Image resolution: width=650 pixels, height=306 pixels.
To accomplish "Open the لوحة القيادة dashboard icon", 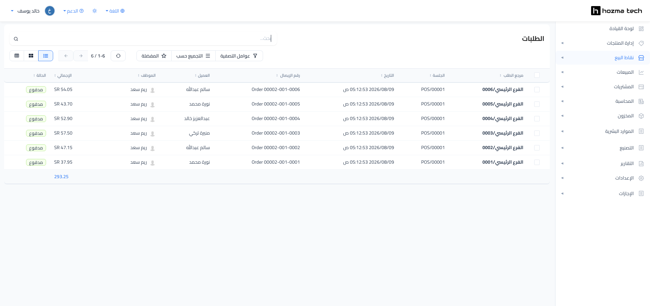I will tap(641, 29).
